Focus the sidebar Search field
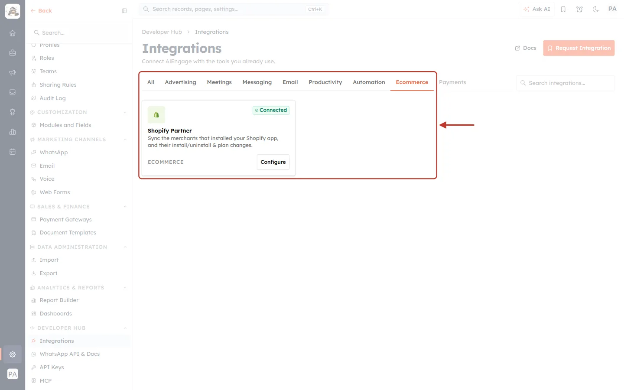Viewport: 624px width, 390px height. pyautogui.click(x=79, y=33)
